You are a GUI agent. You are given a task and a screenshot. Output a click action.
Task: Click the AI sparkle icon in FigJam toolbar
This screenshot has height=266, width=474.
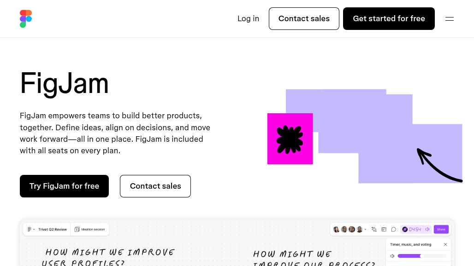click(374, 229)
